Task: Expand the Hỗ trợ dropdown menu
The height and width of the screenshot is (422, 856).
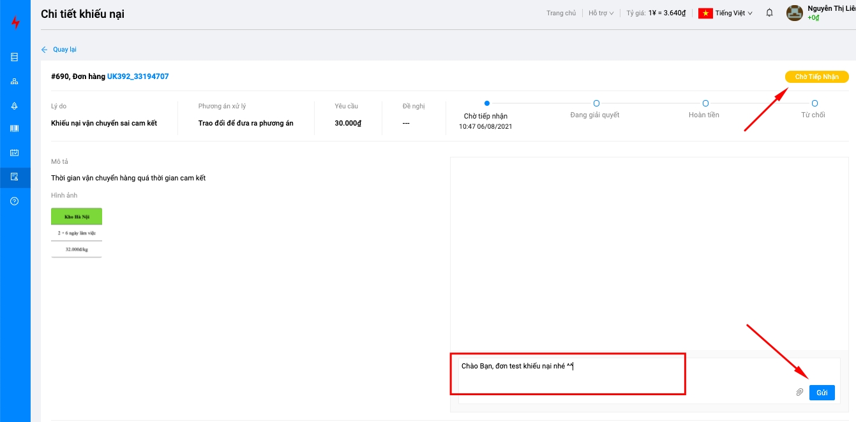Action: [601, 13]
